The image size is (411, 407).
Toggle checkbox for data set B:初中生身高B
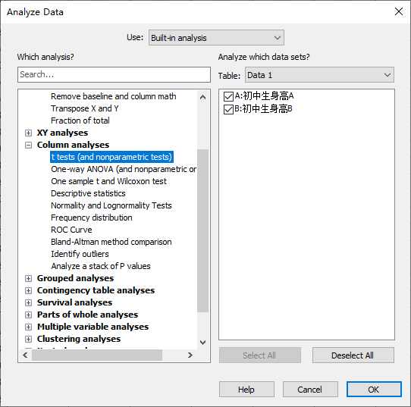point(228,109)
